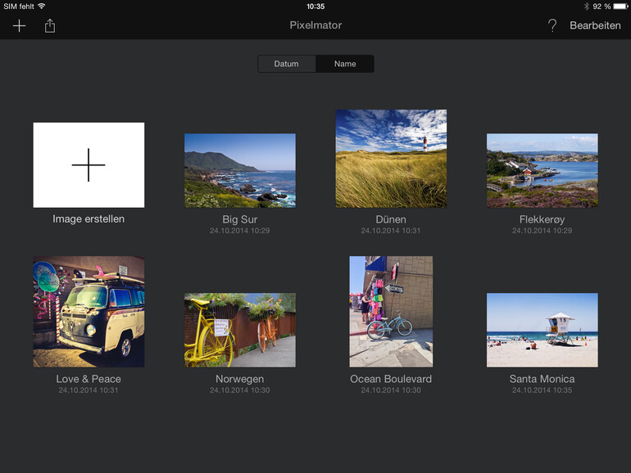Tap the 'Big Sur' title text

click(240, 219)
